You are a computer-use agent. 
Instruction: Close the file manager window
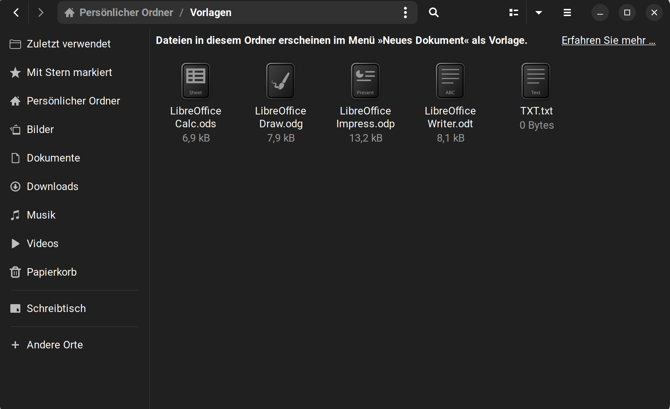[654, 13]
